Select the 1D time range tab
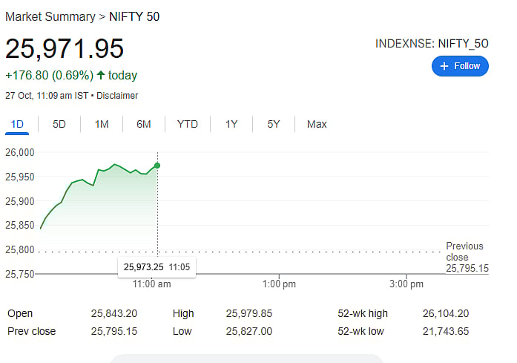 16,124
